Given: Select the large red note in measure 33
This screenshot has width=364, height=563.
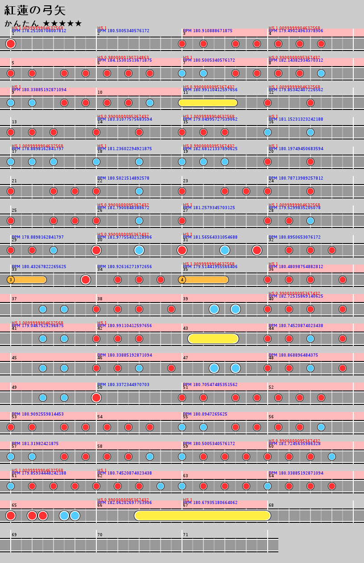Looking at the screenshot, I should pyautogui.click(x=86, y=280).
